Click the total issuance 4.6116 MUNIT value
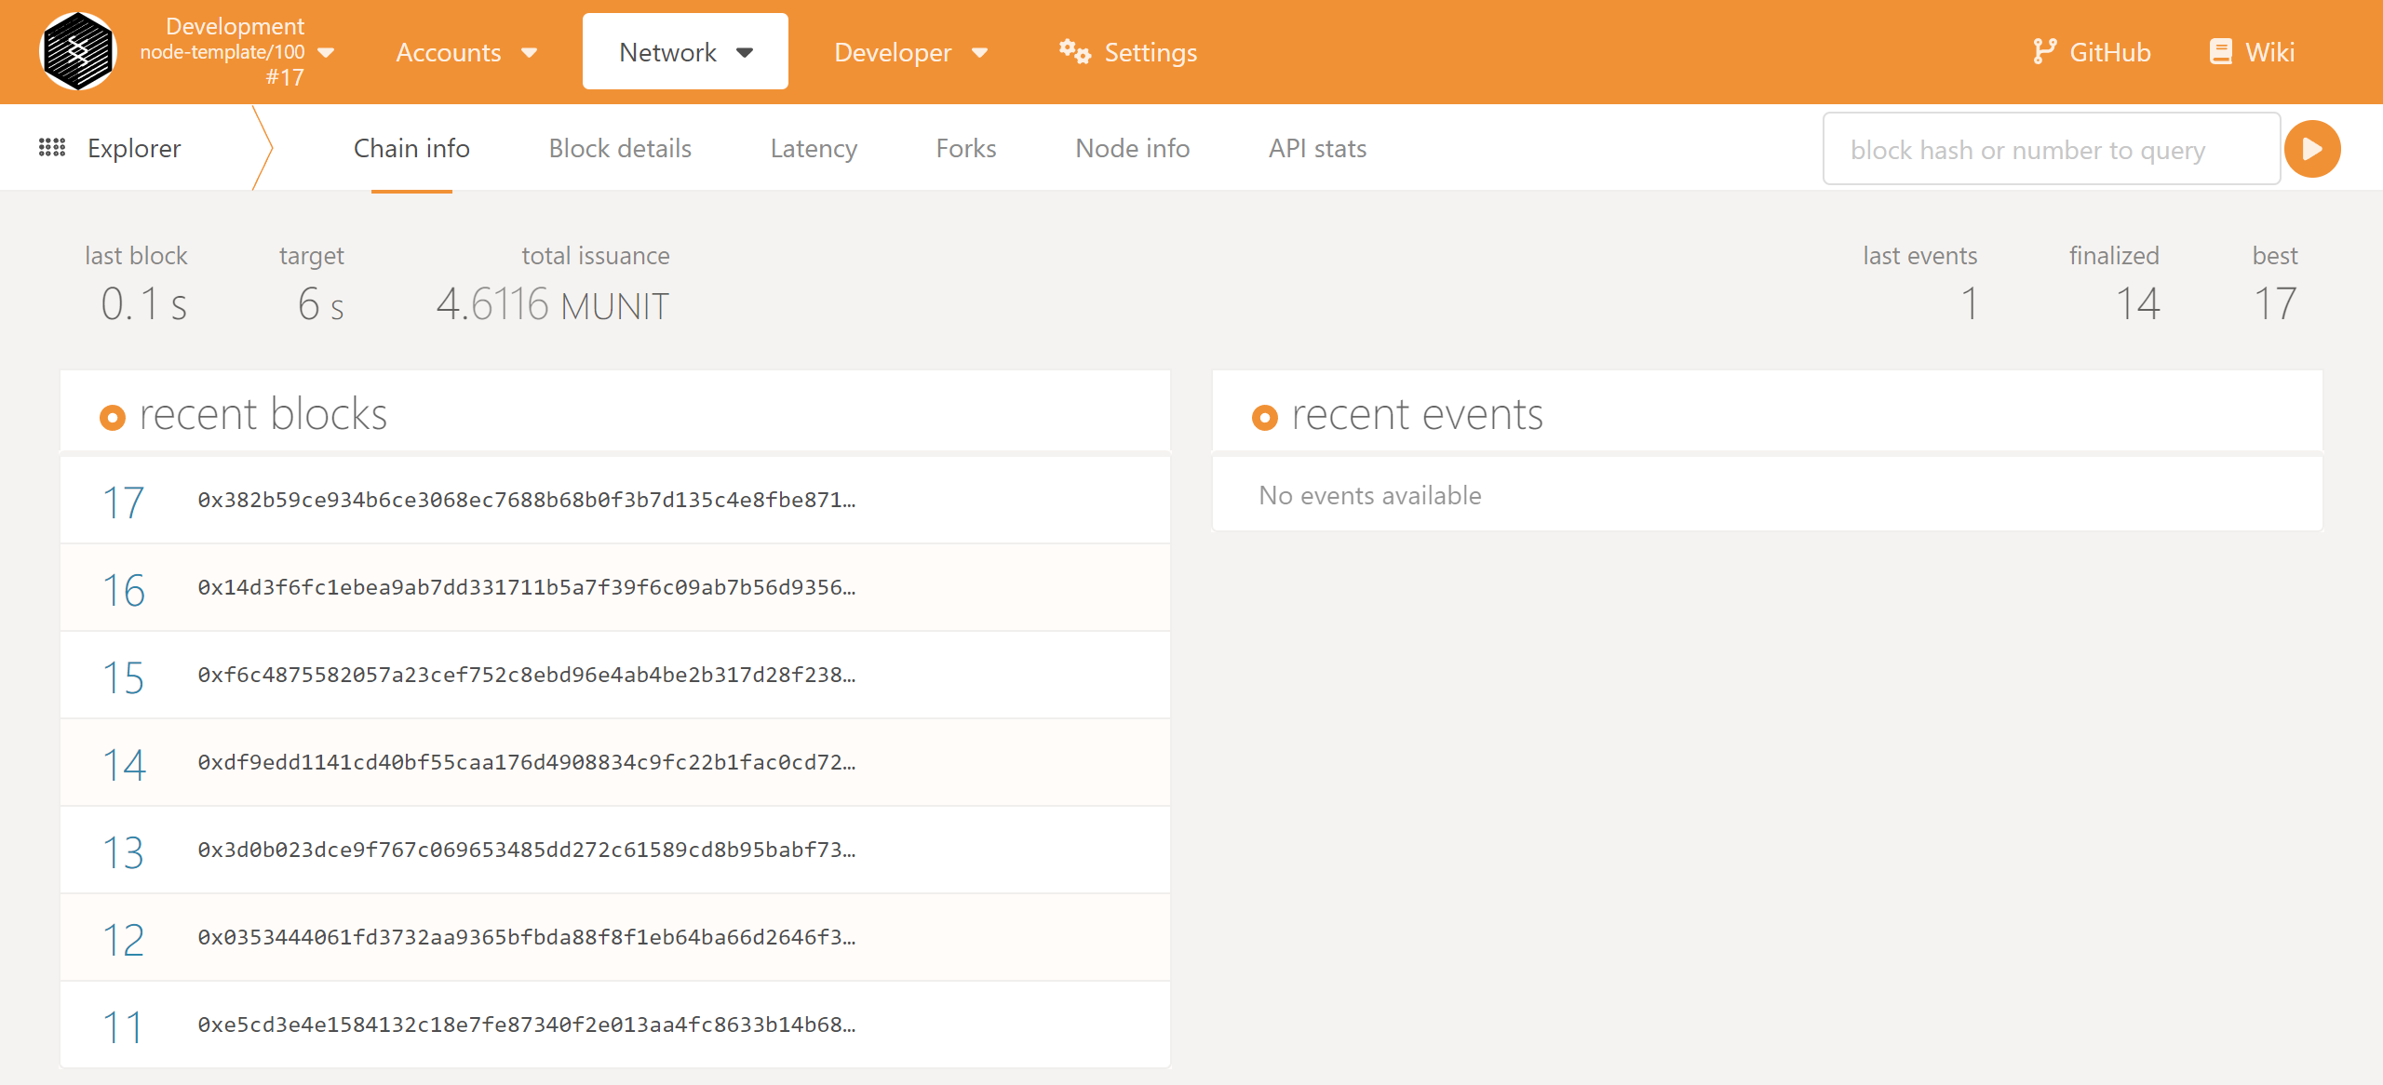Screen dimensions: 2383x1085 553,304
